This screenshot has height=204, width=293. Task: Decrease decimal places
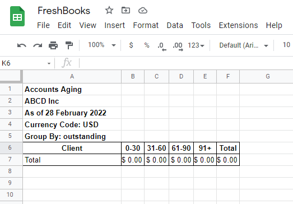click(x=162, y=46)
